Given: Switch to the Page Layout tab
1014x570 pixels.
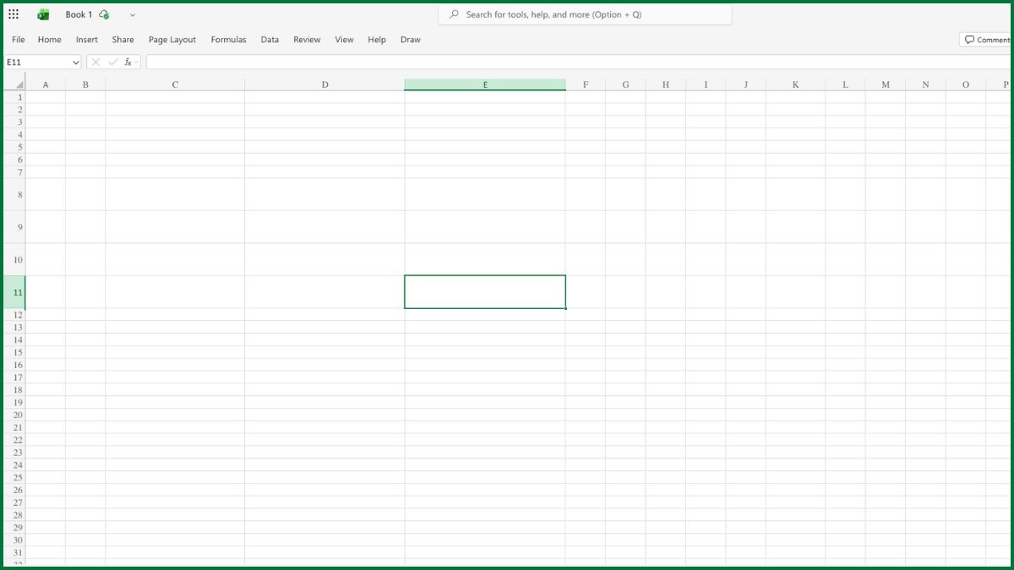Looking at the screenshot, I should [x=172, y=39].
